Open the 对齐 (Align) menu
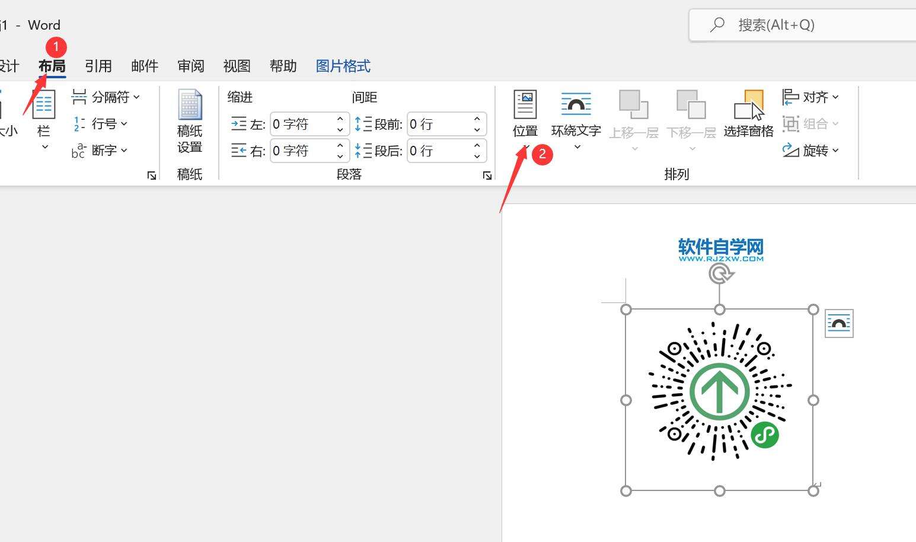The height and width of the screenshot is (542, 916). pos(810,97)
